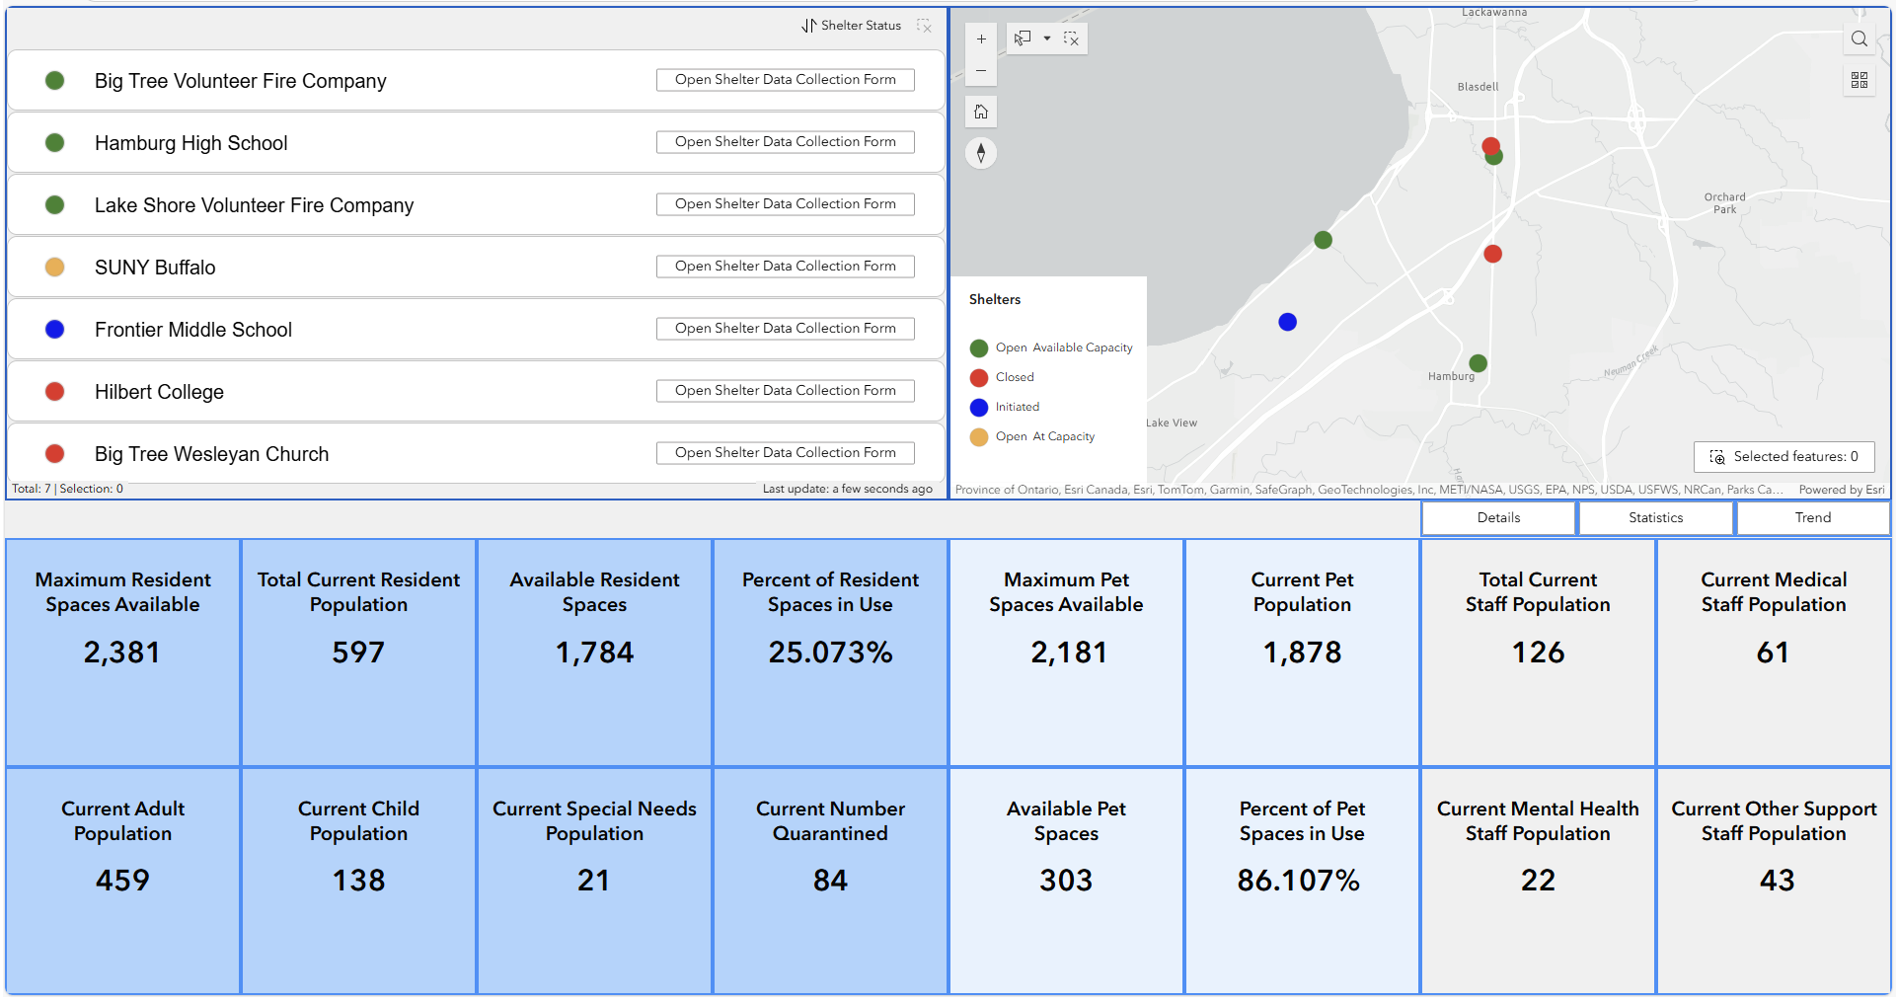Image resolution: width=1897 pixels, height=1001 pixels.
Task: Toggle the Selected features: 0 control
Action: (x=1783, y=457)
